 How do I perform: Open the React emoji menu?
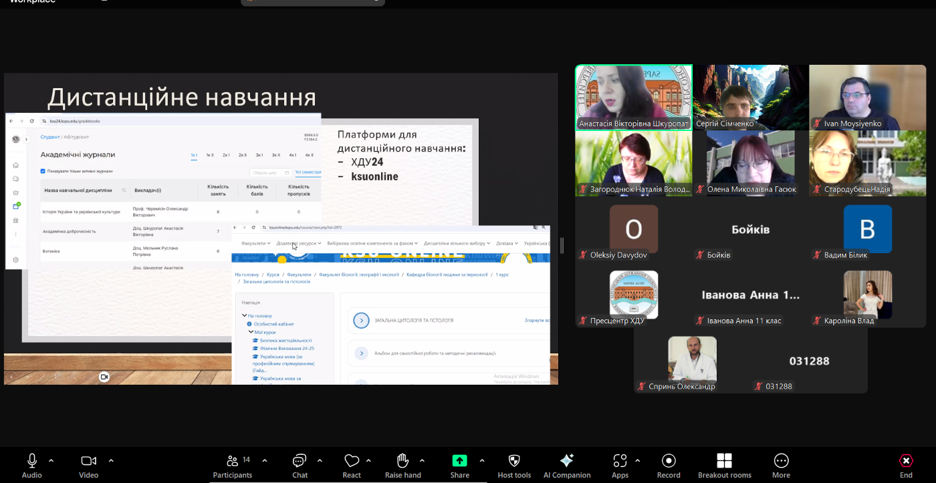tap(352, 466)
